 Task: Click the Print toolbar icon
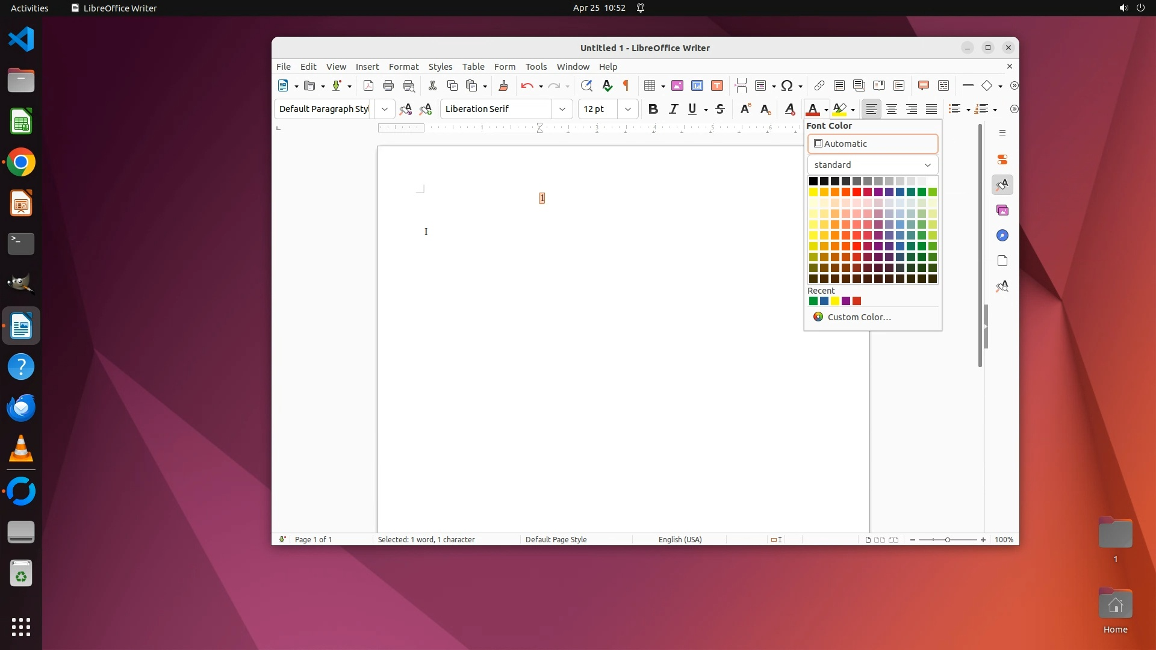(388, 85)
